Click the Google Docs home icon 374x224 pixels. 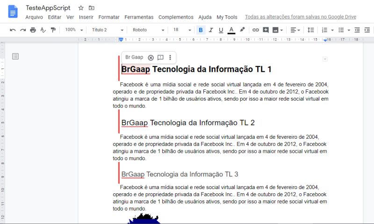pyautogui.click(x=13, y=11)
